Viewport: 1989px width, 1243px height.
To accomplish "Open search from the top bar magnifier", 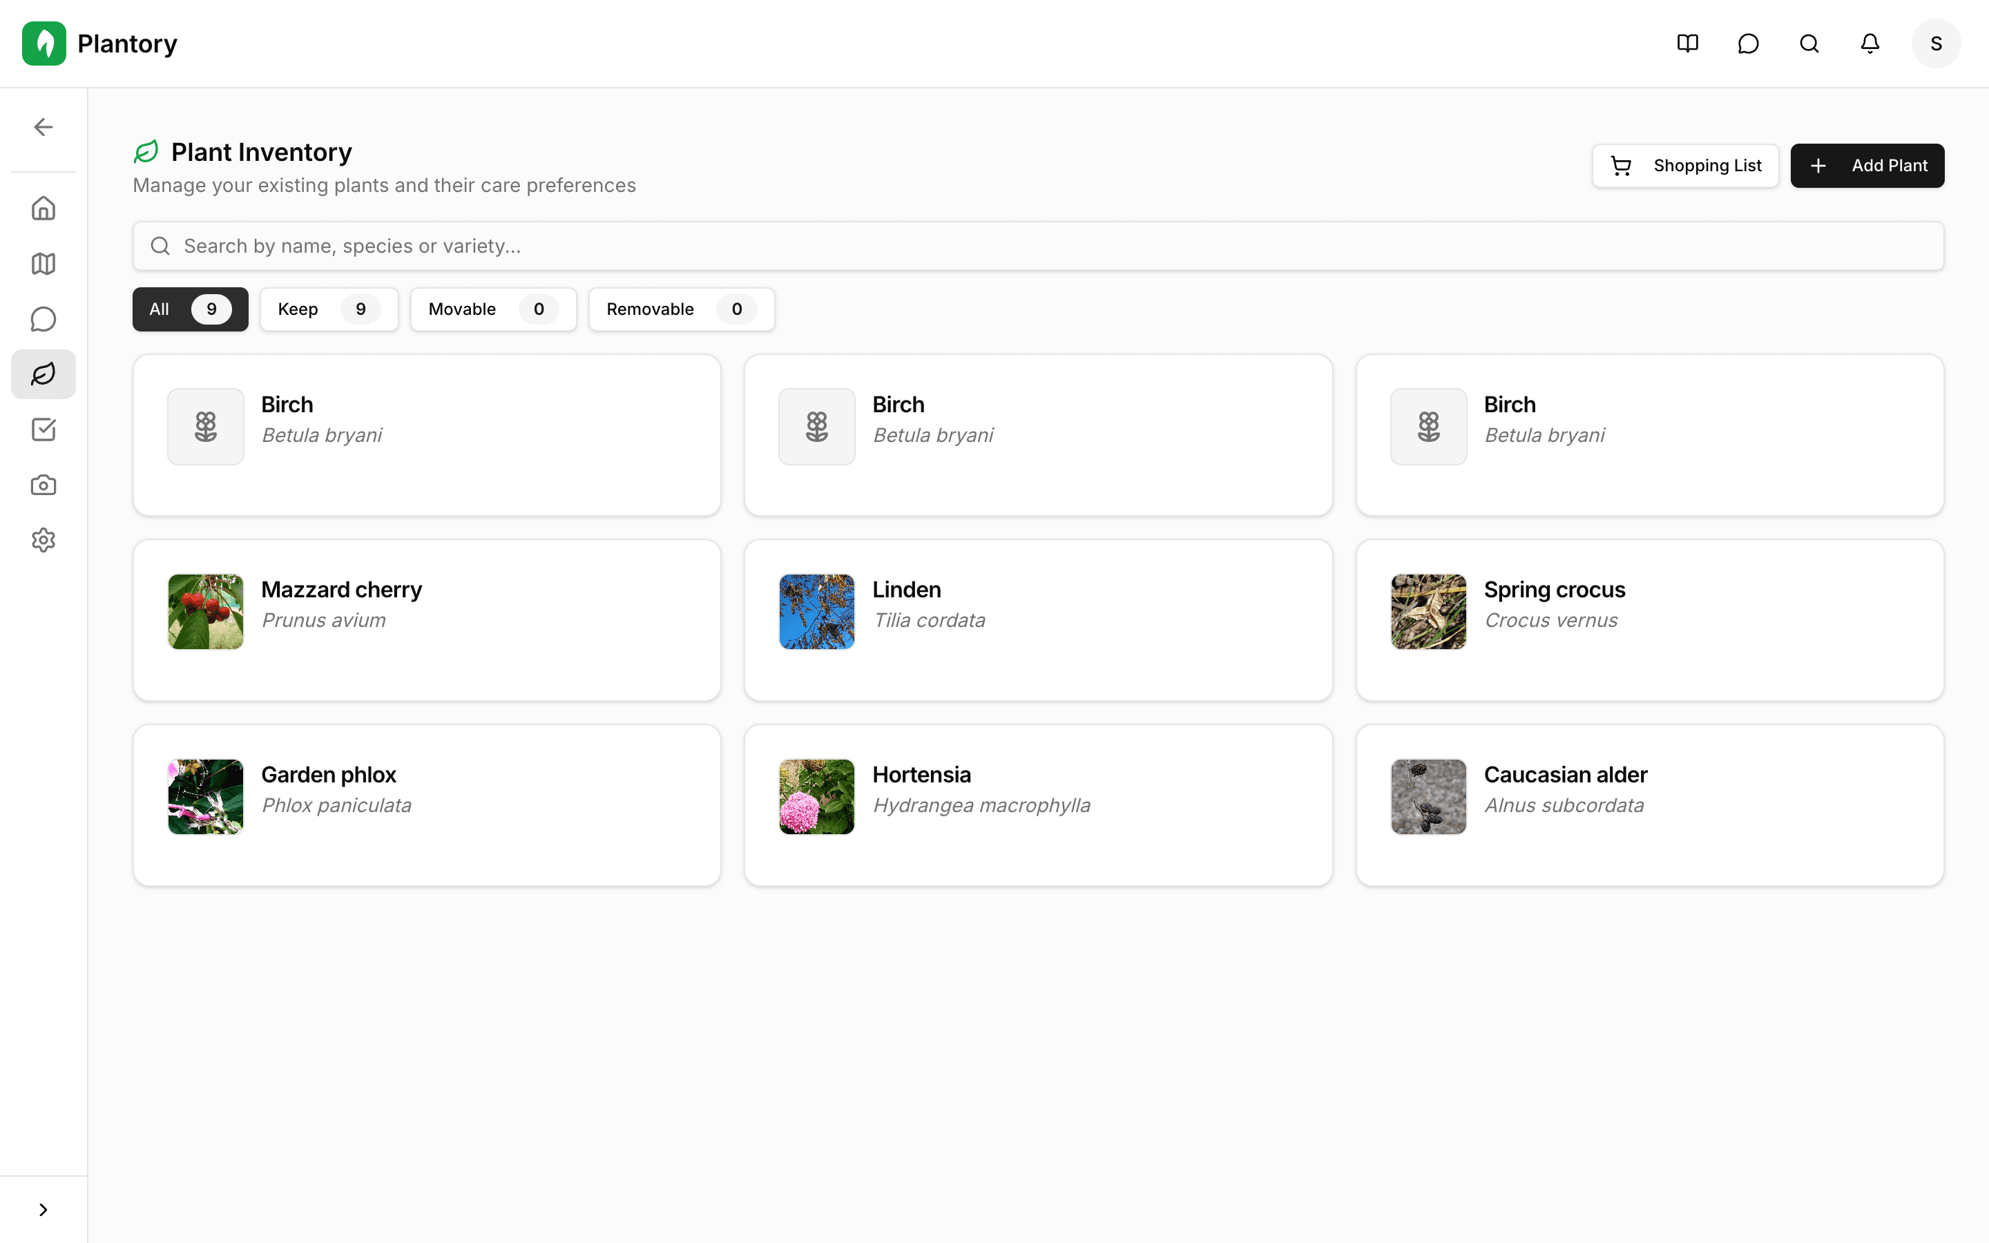I will click(x=1808, y=44).
